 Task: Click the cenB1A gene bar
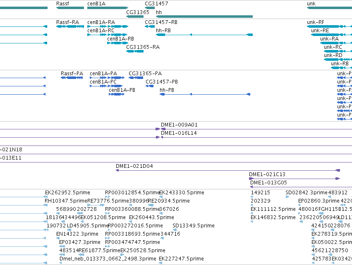108,8
